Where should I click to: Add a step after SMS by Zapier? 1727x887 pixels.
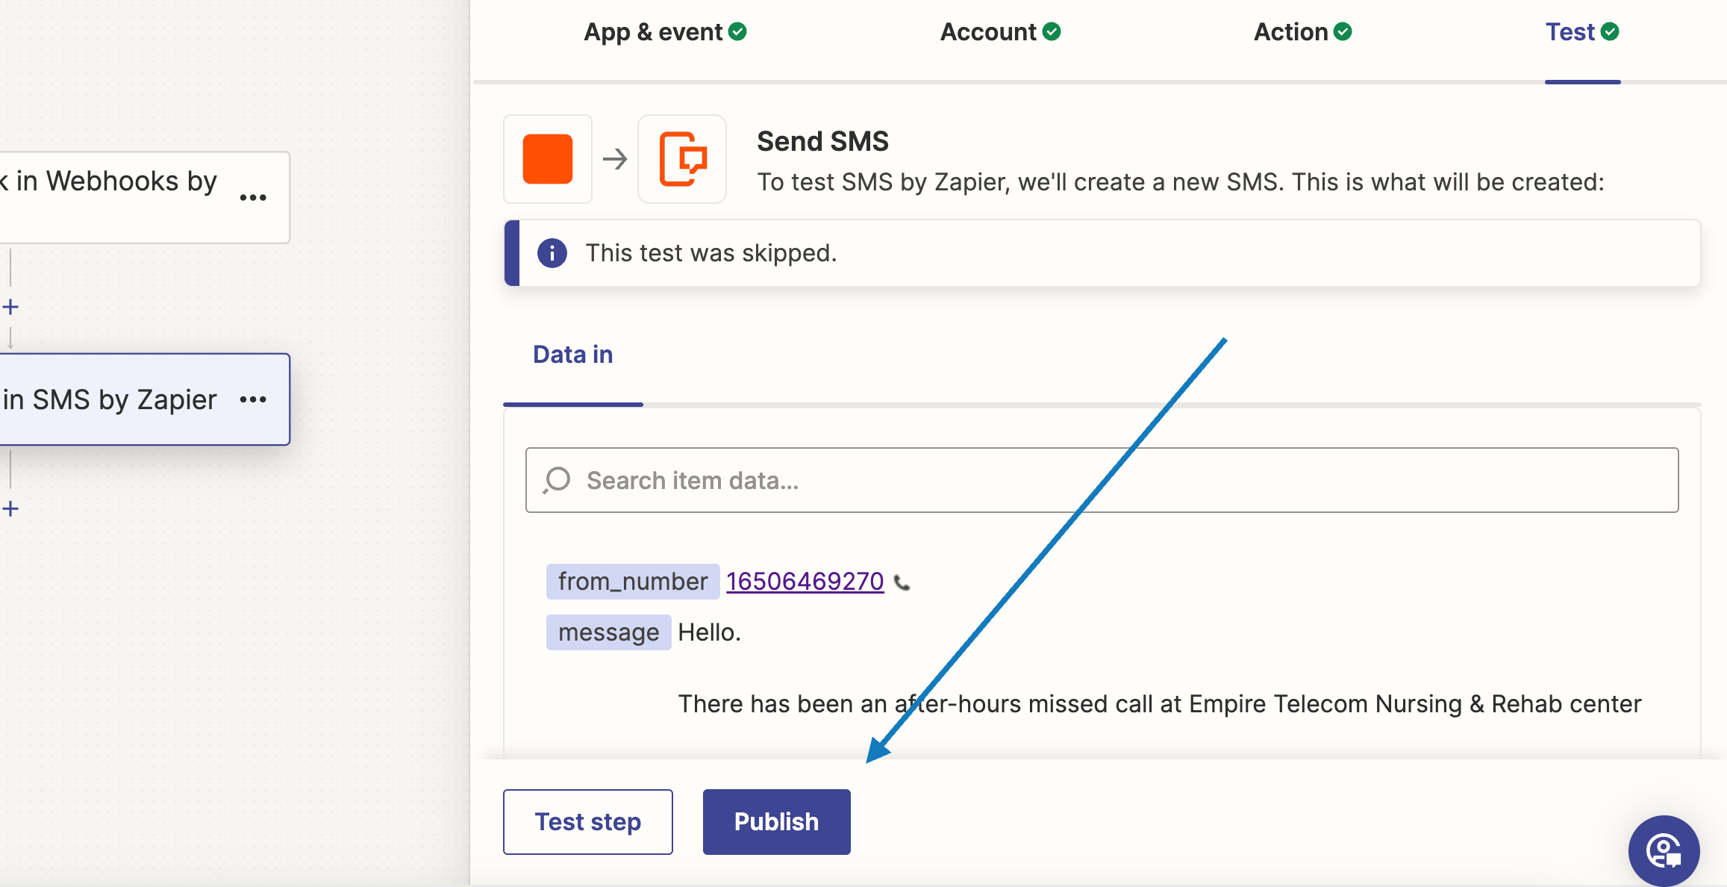tap(10, 509)
